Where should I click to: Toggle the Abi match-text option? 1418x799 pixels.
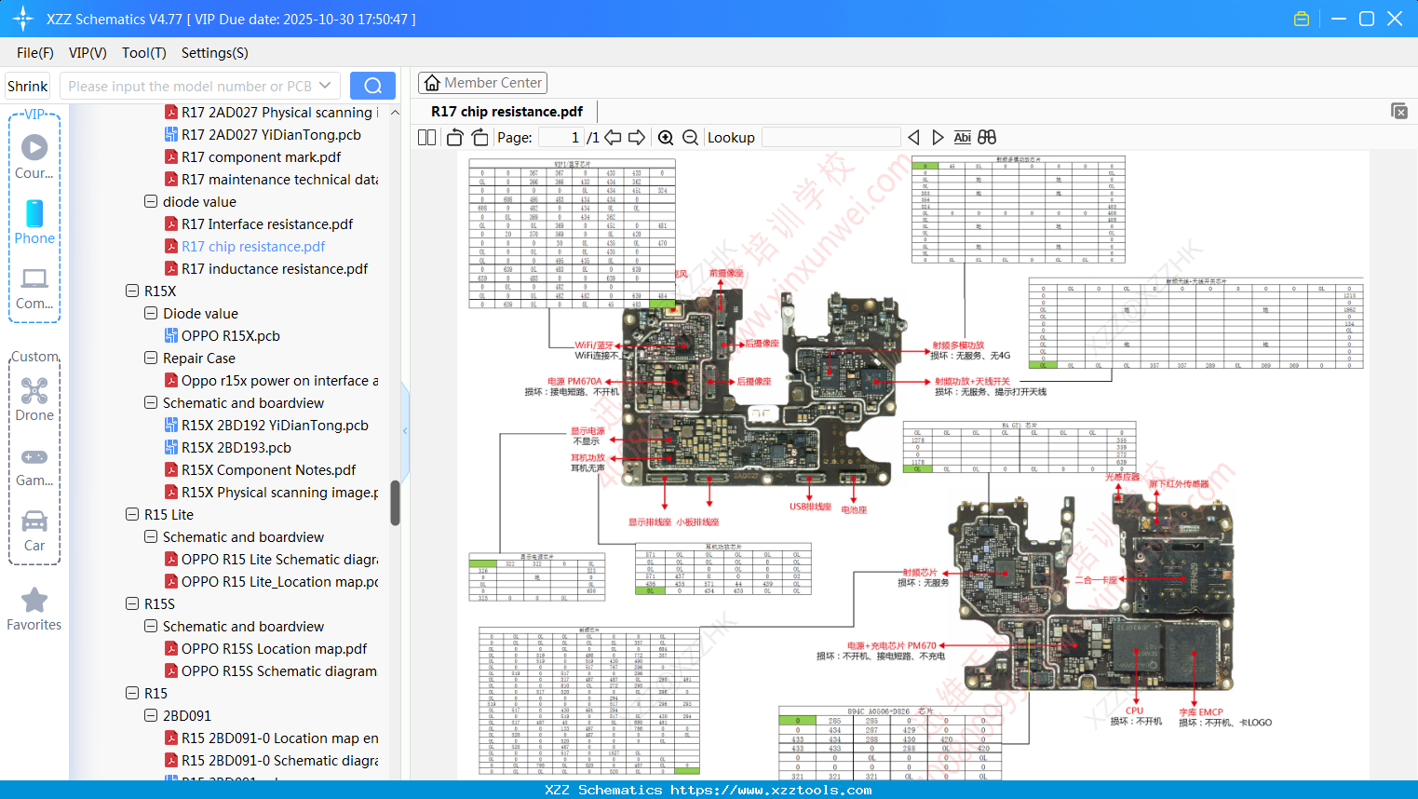tap(962, 138)
